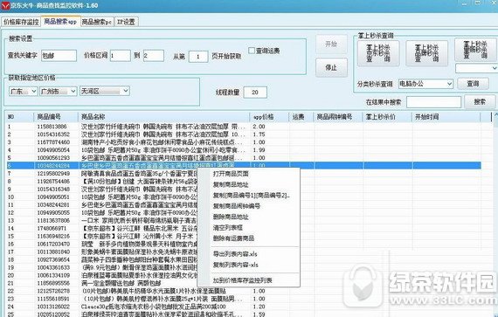Choose 加到价格库存监控列表 menu entry
This screenshot has width=498, height=317.
[x=242, y=280]
